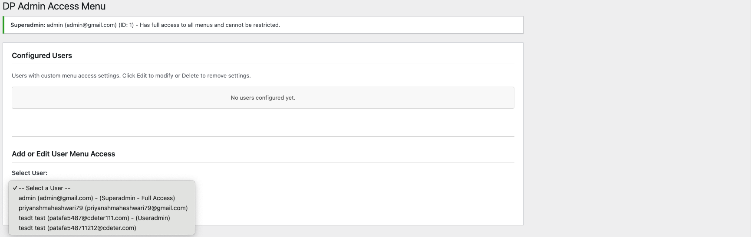Click '(Superadmin - Full Access)' tag in dropdown
The height and width of the screenshot is (237, 751).
[137, 198]
